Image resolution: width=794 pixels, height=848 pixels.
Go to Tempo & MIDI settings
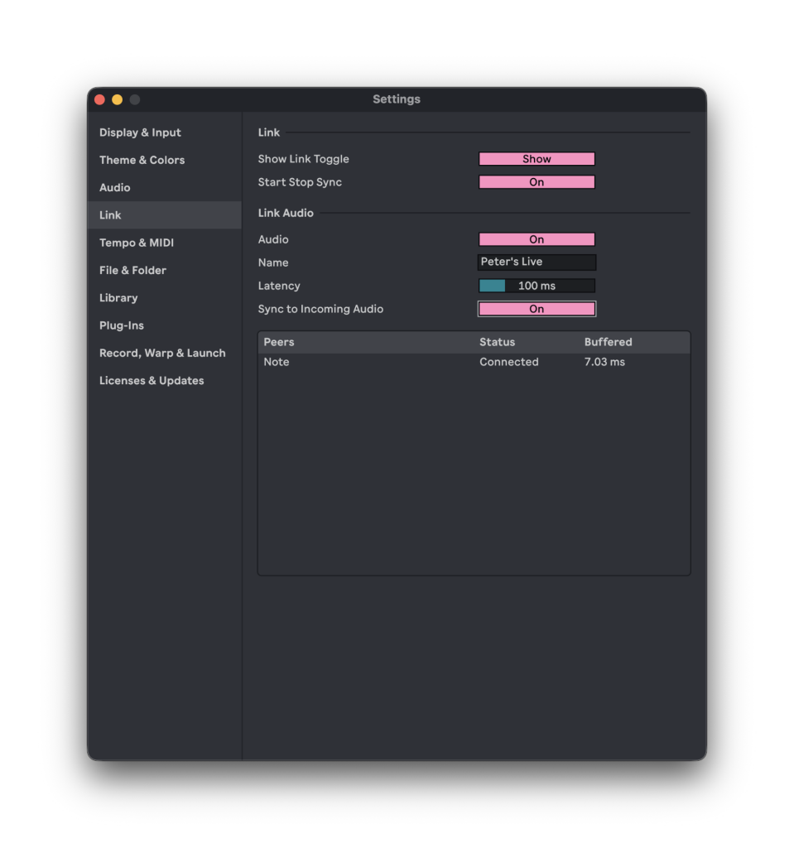136,243
